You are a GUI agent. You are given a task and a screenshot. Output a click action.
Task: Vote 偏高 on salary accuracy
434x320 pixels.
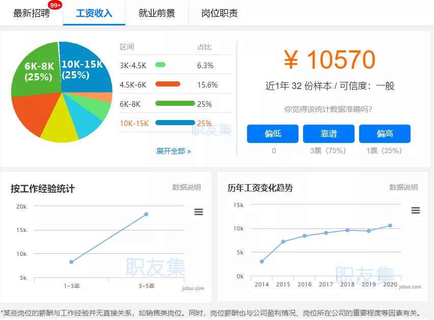pos(385,134)
